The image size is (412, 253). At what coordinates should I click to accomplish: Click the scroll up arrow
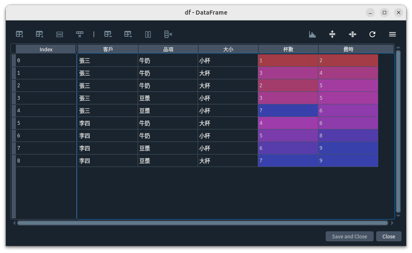tap(398, 47)
